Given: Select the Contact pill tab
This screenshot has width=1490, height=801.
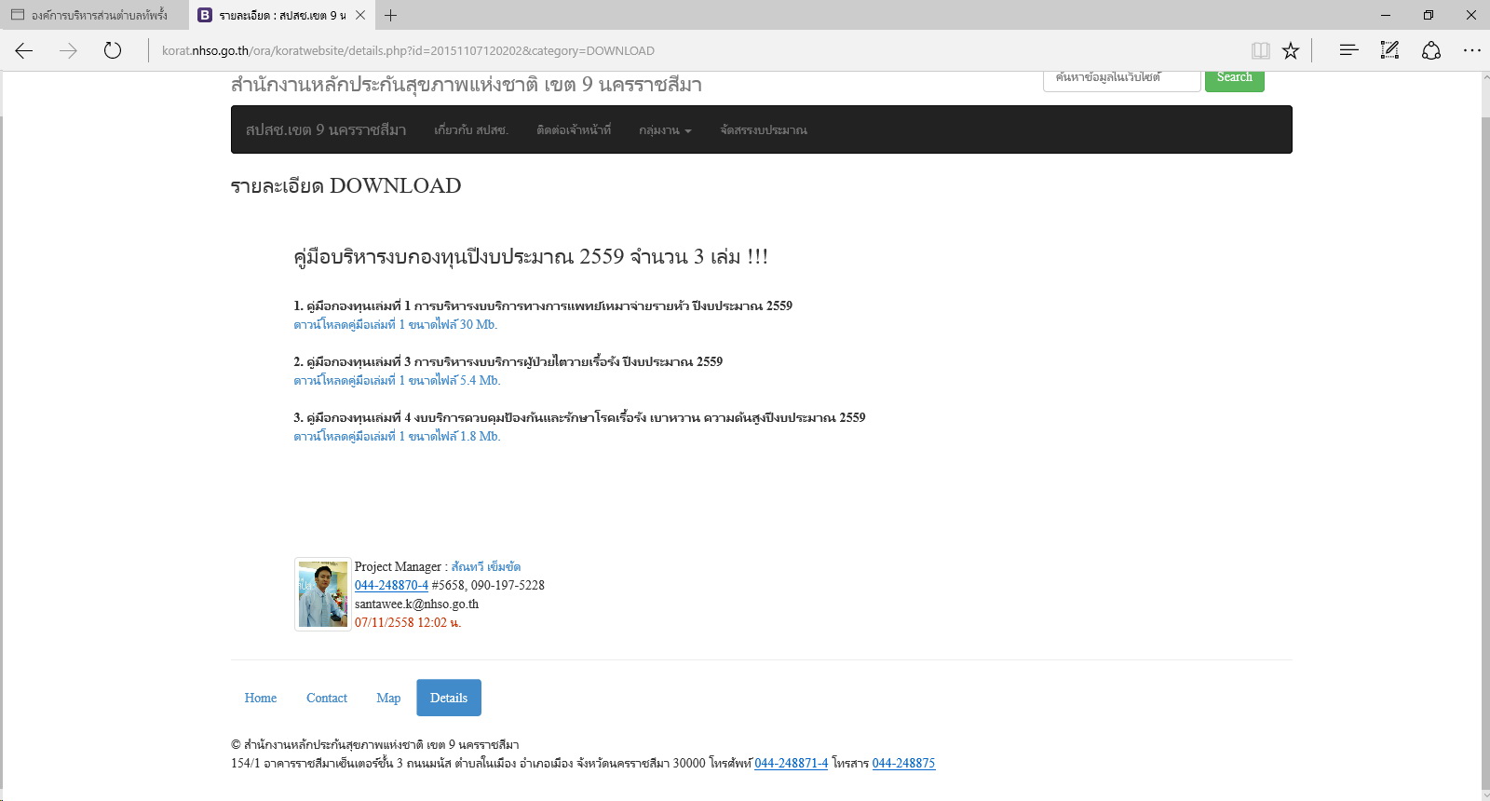Looking at the screenshot, I should click(327, 698).
